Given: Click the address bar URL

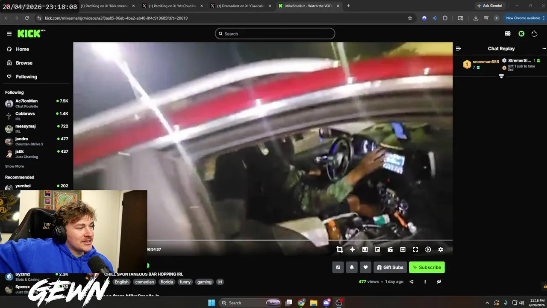Looking at the screenshot, I should click(116, 18).
